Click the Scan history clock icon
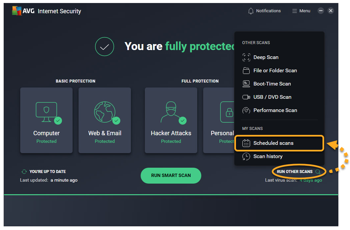350x230 pixels. pos(246,156)
